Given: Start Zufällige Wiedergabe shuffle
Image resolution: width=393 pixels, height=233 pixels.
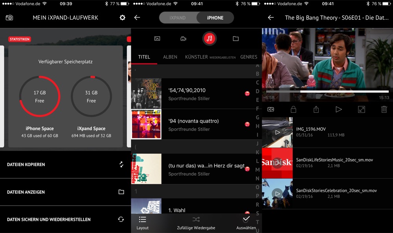Looking at the screenshot, I should coord(196,223).
